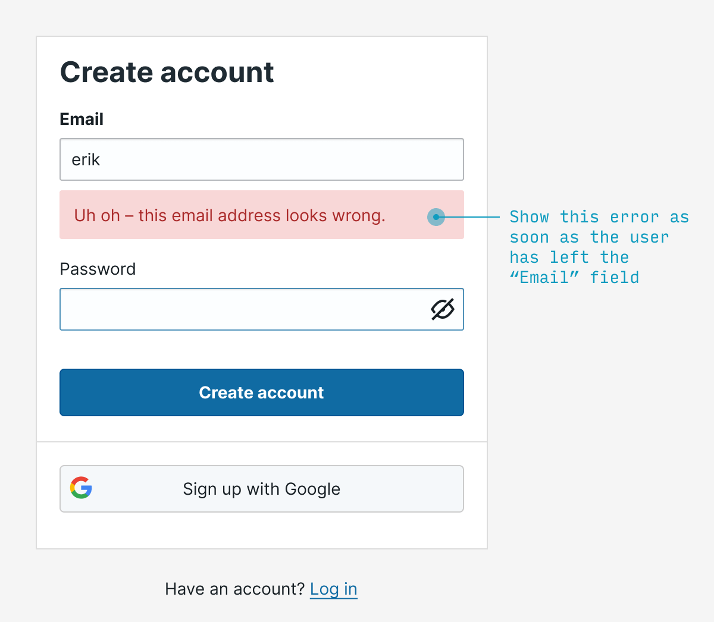The image size is (714, 622).
Task: Open the Log in link
Action: pyautogui.click(x=333, y=589)
